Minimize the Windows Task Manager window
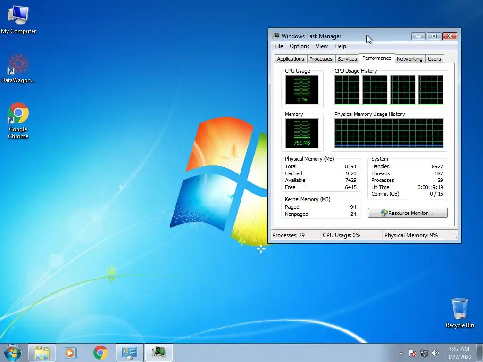 tap(418, 36)
